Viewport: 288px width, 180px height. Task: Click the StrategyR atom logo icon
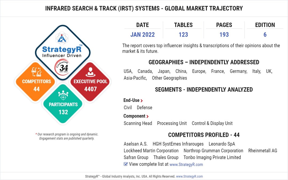(62, 38)
